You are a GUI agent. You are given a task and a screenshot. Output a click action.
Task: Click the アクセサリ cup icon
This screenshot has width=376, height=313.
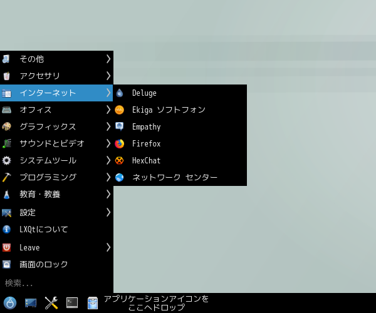pos(6,76)
